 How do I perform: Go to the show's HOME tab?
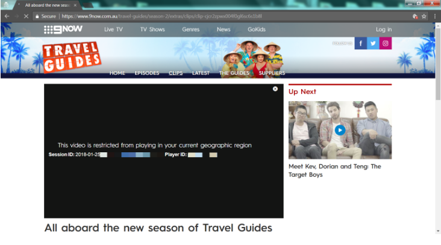pos(117,73)
